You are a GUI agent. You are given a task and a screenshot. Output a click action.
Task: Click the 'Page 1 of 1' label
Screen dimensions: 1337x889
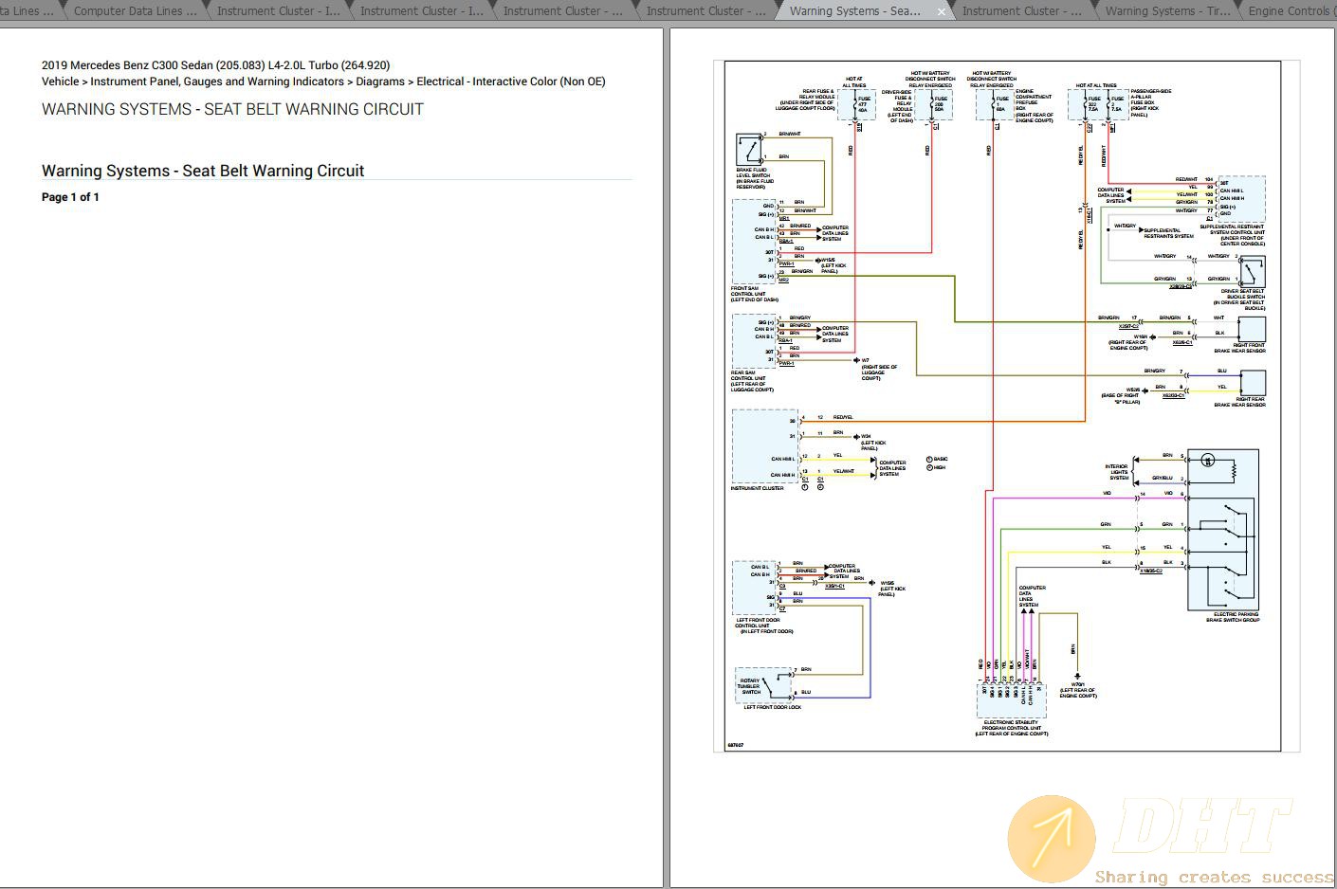70,197
